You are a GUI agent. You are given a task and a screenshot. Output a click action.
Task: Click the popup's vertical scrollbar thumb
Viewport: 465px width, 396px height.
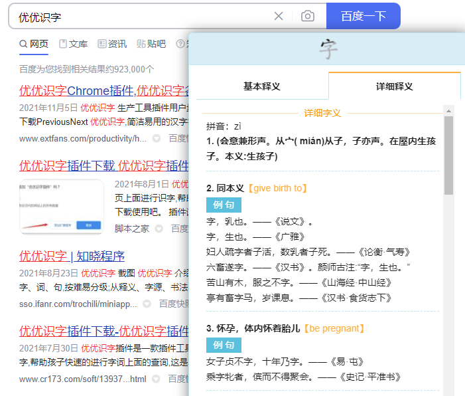[448, 155]
